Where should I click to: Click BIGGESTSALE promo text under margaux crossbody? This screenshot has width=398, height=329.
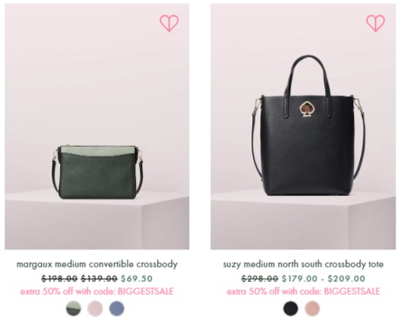pos(145,291)
